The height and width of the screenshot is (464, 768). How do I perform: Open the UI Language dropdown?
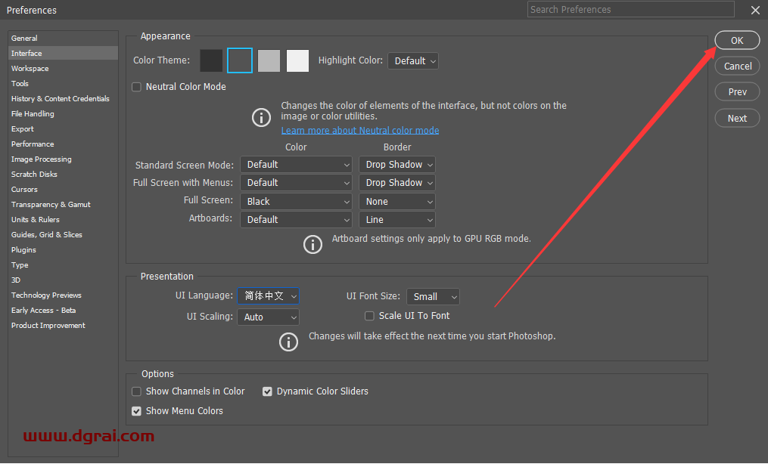click(x=269, y=296)
